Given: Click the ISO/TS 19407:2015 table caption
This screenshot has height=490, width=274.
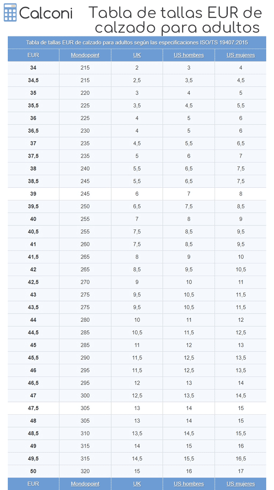Looking at the screenshot, I should (137, 42).
